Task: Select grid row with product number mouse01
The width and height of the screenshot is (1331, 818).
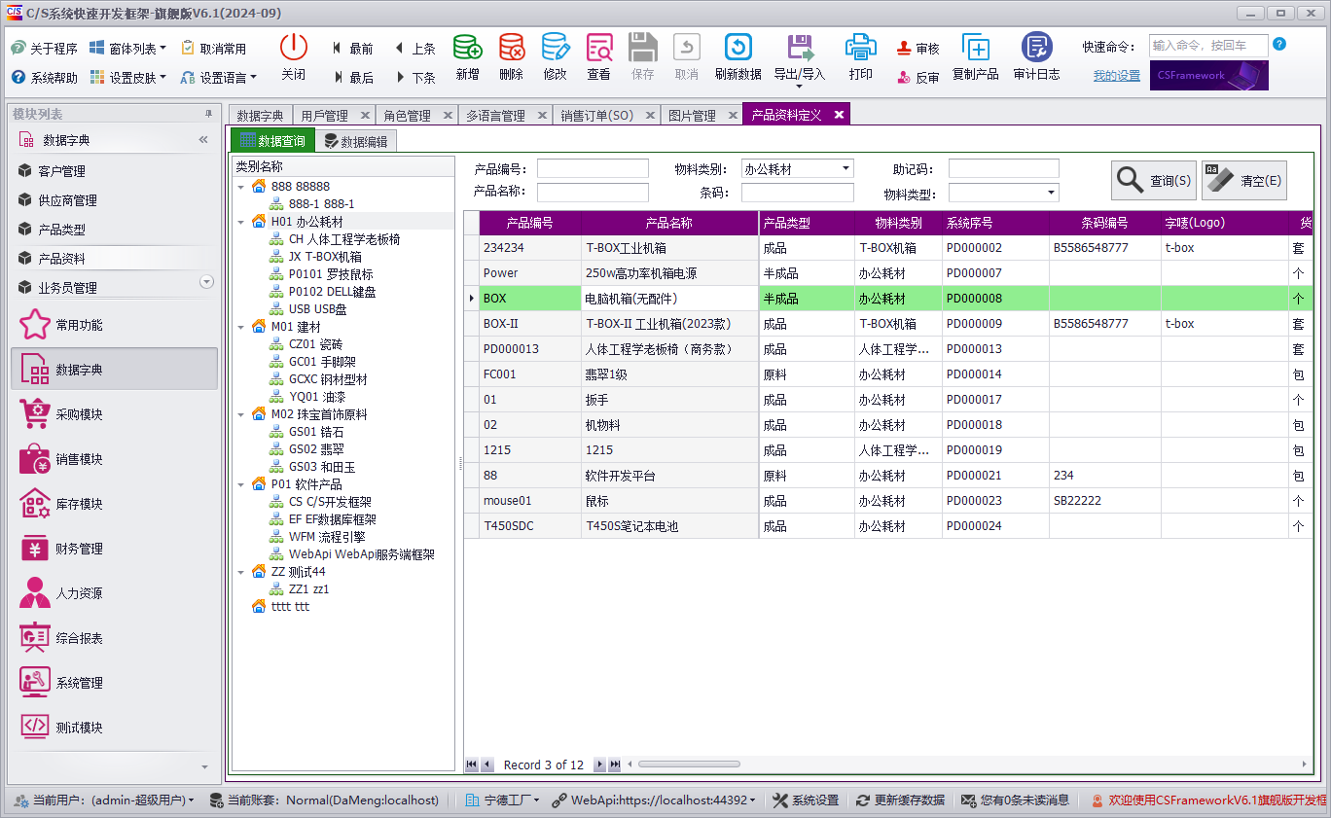Action: pyautogui.click(x=889, y=501)
